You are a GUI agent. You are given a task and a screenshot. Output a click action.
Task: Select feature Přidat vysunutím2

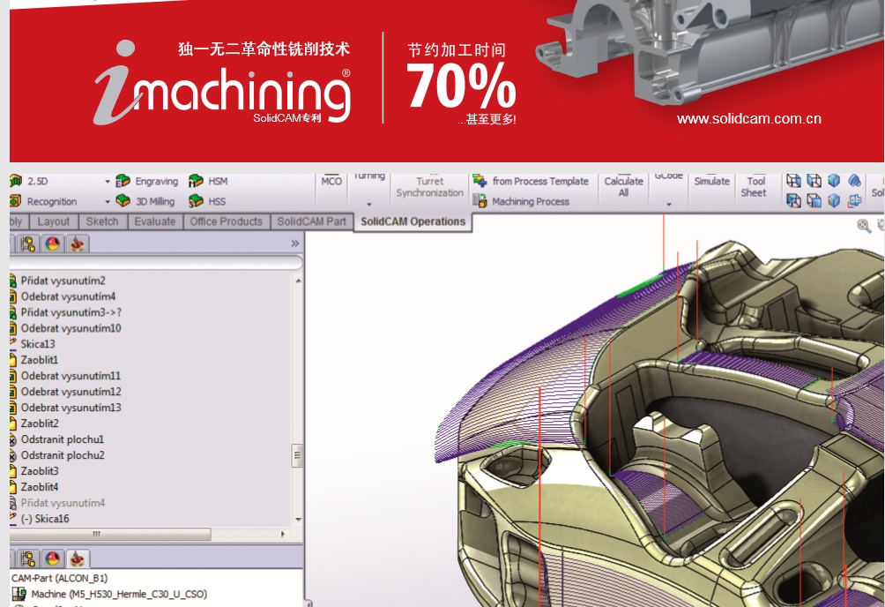pyautogui.click(x=63, y=281)
